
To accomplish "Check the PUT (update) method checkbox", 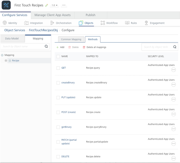I will [58, 98].
